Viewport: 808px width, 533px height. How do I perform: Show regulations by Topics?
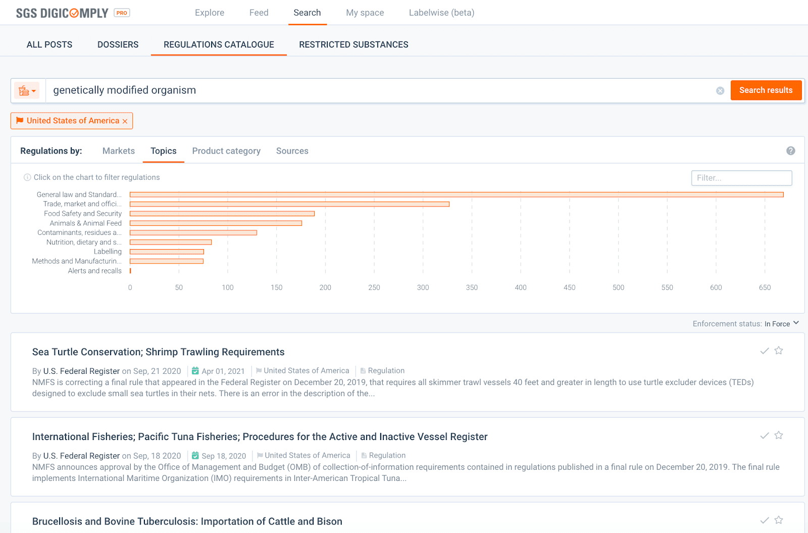[x=164, y=151]
